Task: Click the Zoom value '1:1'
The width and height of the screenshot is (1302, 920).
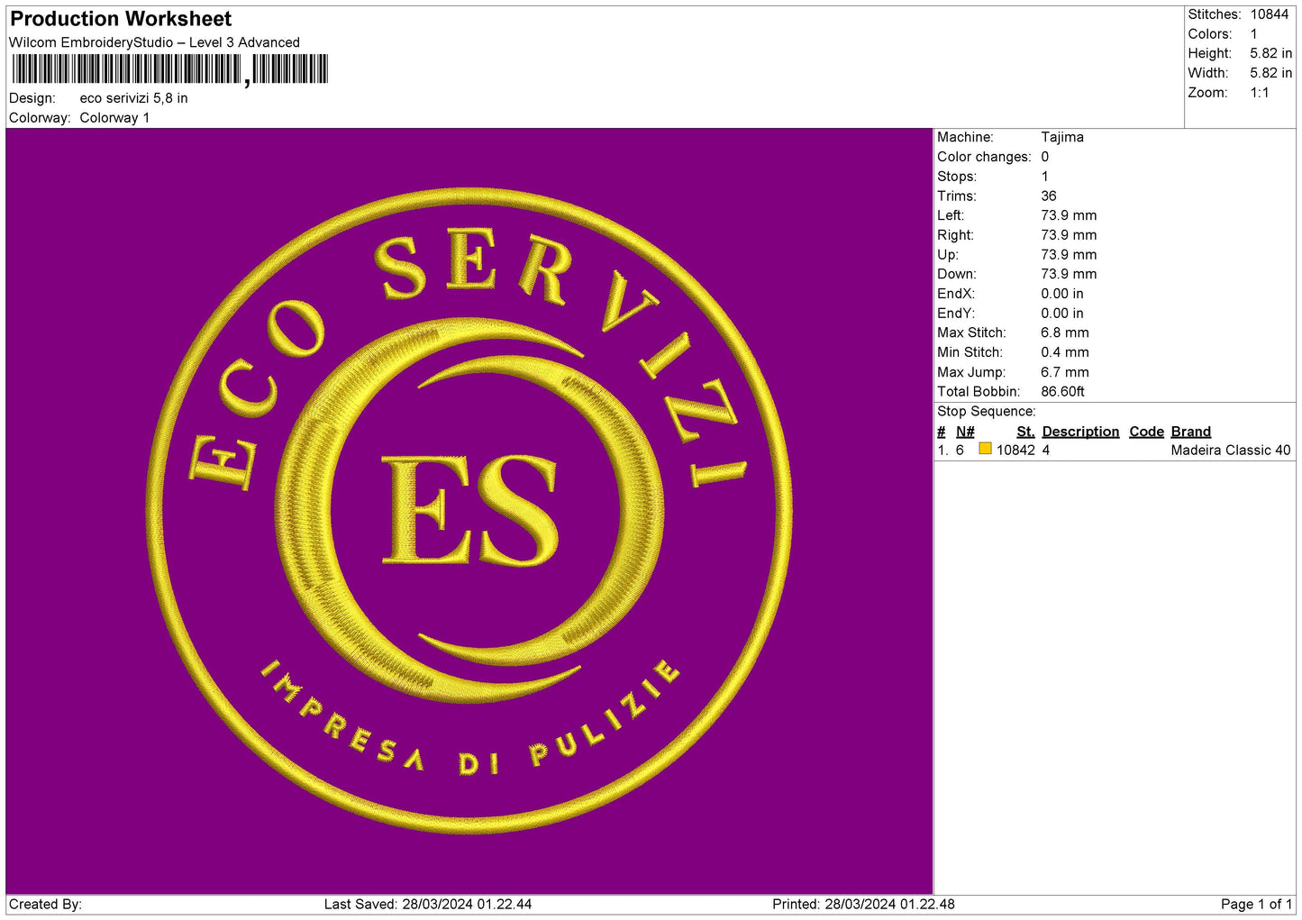Action: pos(1259,93)
